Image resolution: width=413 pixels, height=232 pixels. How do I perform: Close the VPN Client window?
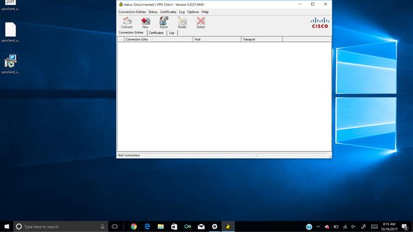click(325, 4)
